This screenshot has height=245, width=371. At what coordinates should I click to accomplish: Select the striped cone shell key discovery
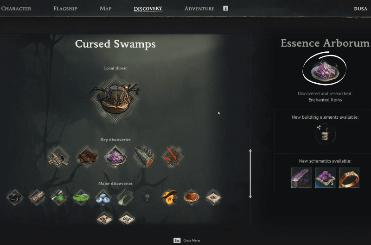[144, 157]
